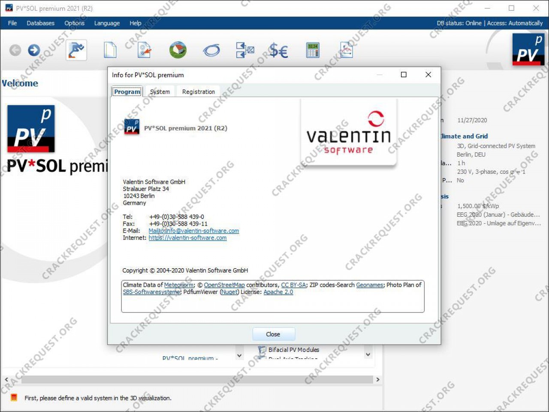The width and height of the screenshot is (549, 412).
Task: Click the PV*SOL icon inside the info dialog
Action: coord(132,127)
